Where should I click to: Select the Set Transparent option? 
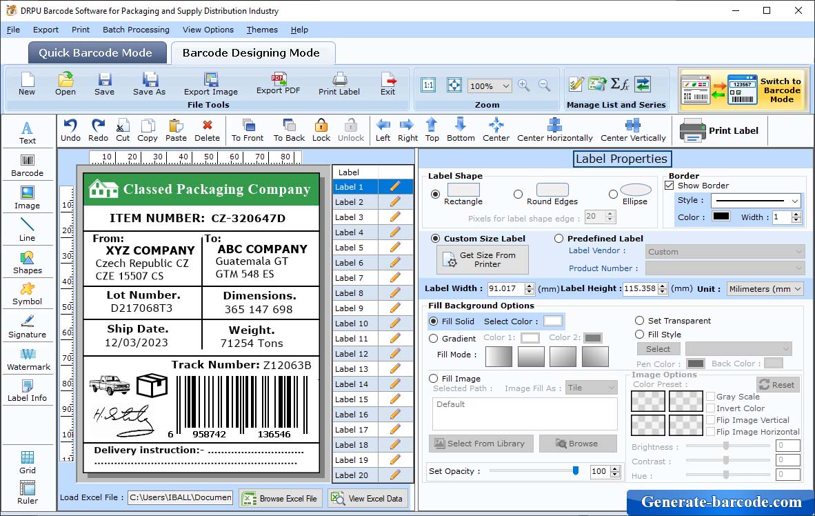[639, 320]
